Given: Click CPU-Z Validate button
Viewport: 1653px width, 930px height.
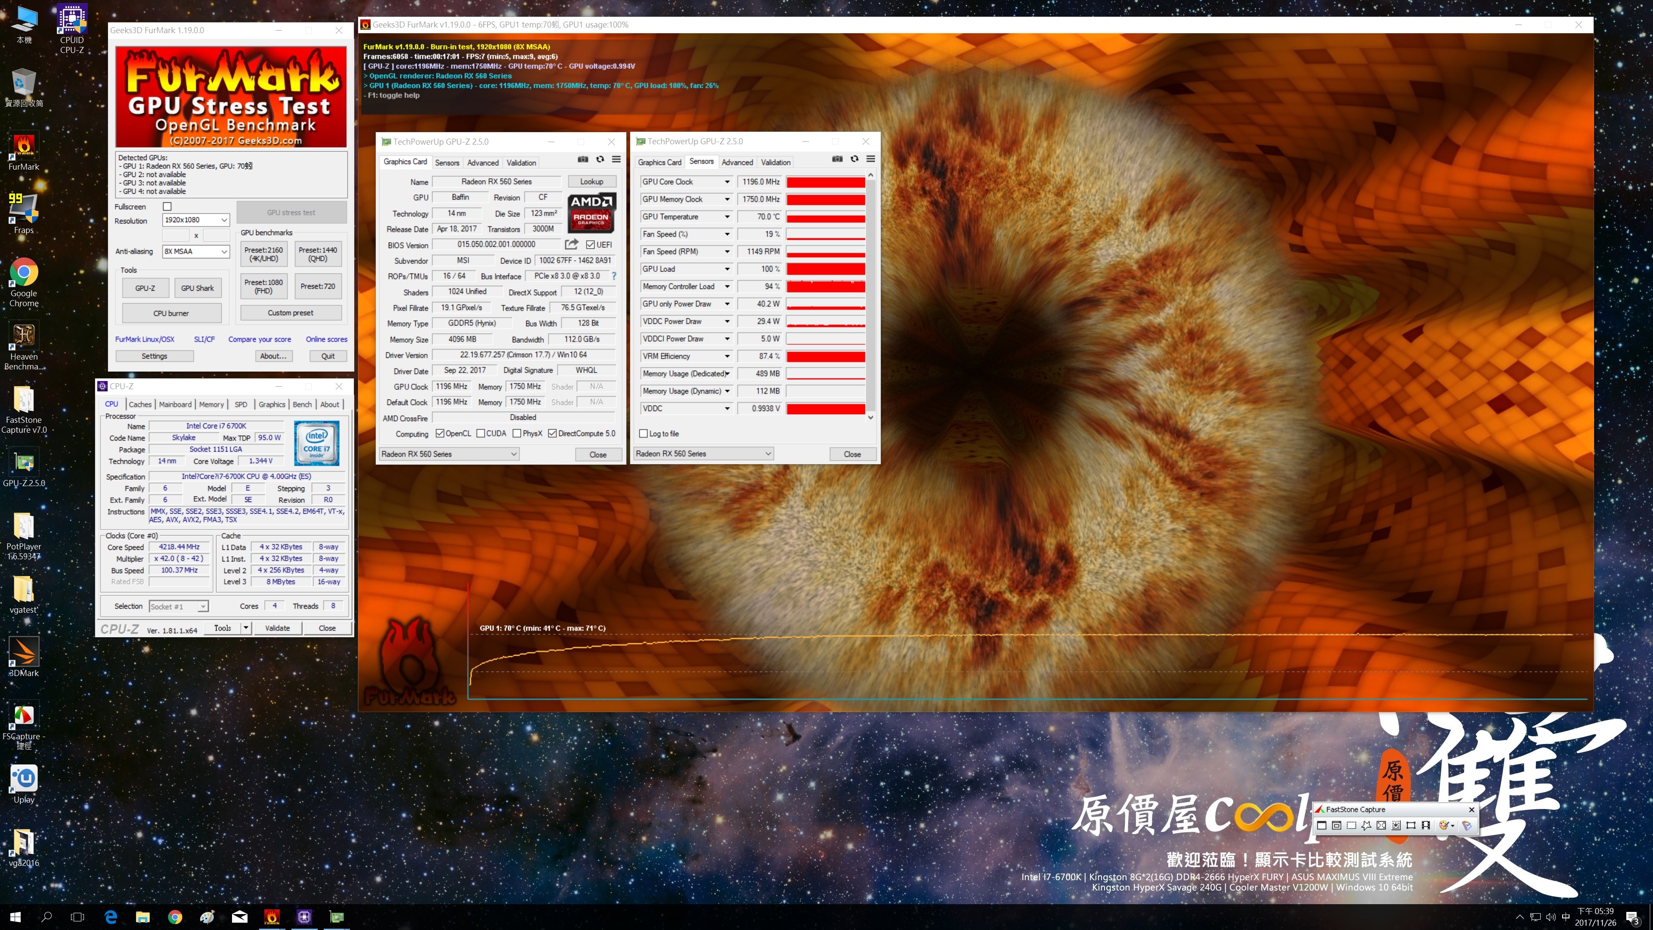Looking at the screenshot, I should coord(277,628).
